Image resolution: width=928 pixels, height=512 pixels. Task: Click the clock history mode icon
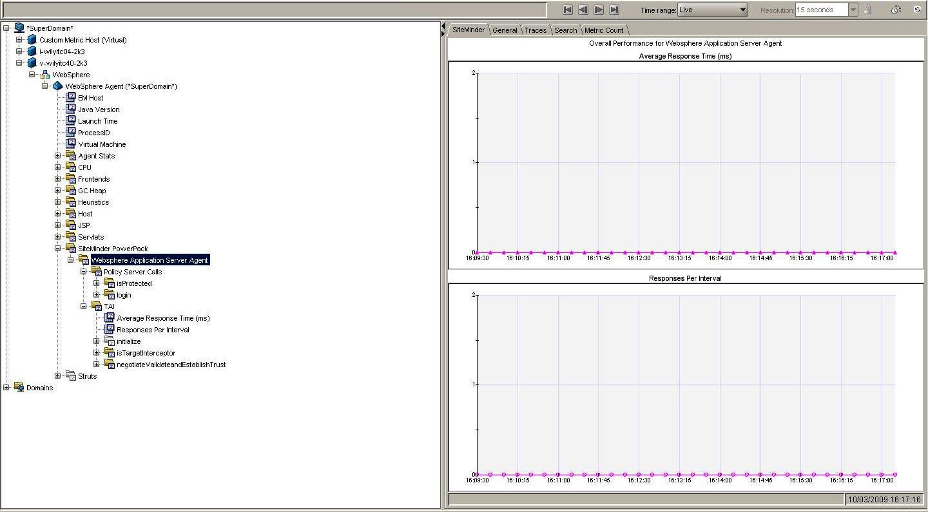click(896, 10)
